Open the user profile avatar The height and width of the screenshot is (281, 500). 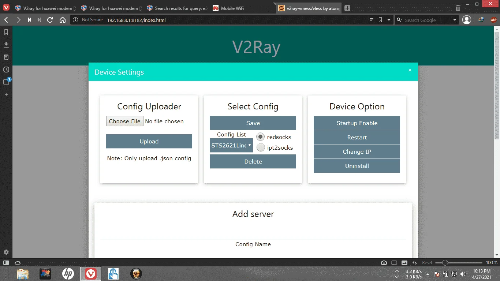coord(467,20)
